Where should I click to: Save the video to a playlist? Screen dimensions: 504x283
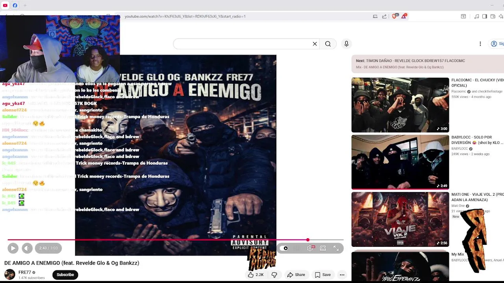[322, 275]
